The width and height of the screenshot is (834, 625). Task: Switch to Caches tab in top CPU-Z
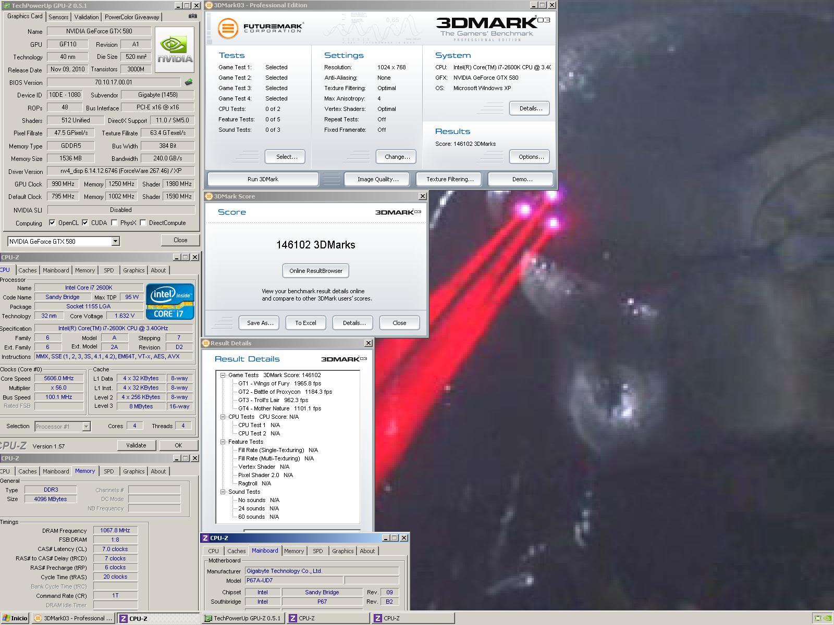pyautogui.click(x=28, y=270)
